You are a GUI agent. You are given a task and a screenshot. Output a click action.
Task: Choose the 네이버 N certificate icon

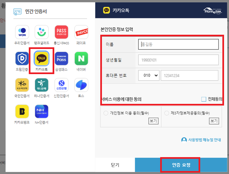81,59
